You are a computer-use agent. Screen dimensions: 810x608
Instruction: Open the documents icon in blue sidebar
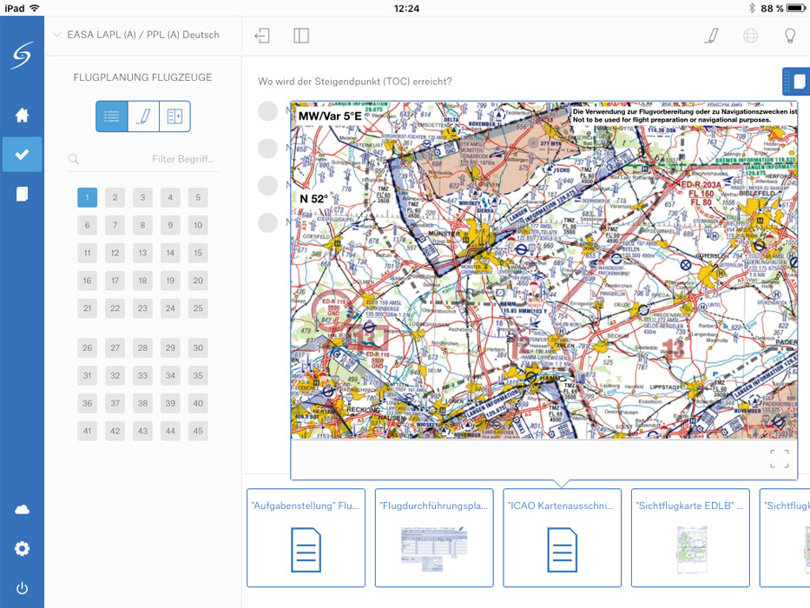(x=22, y=194)
